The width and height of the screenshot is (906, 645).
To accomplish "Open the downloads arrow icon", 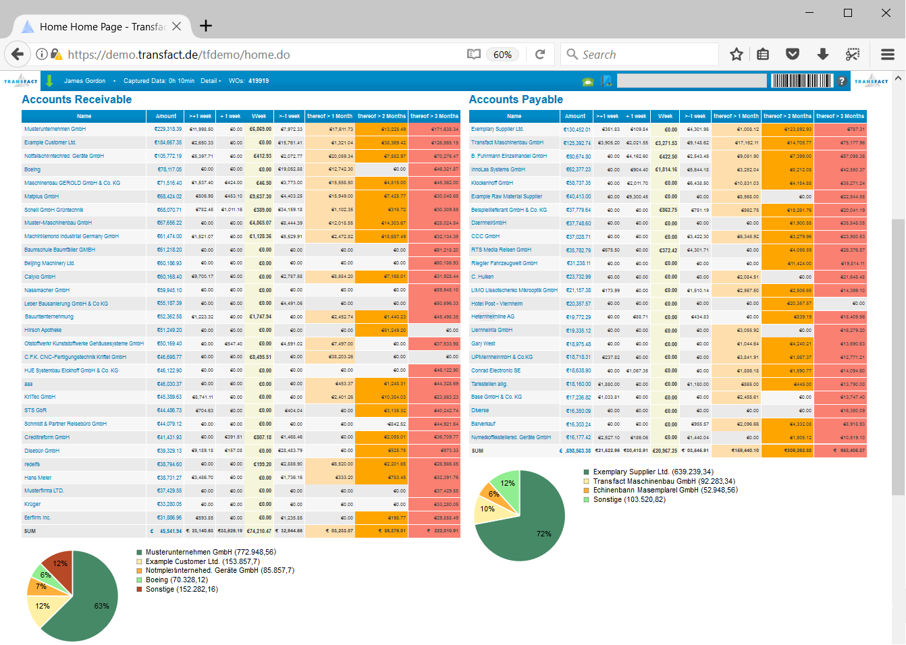I will coord(822,55).
